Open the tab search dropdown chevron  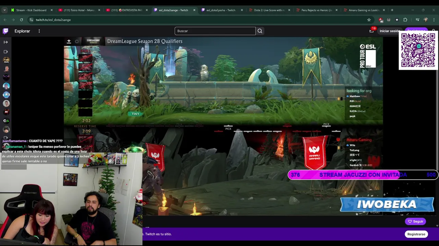click(x=4, y=10)
